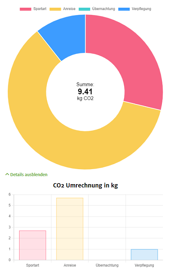Screen dimensions: 171x273
Task: Click the Übernachtung axis label
Action: tap(107, 265)
